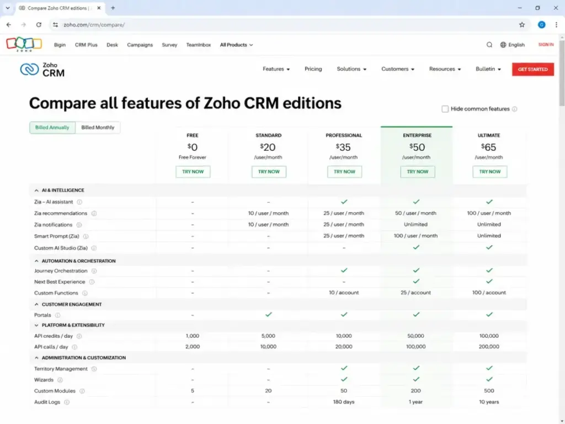Open Bigin product link

click(x=60, y=45)
